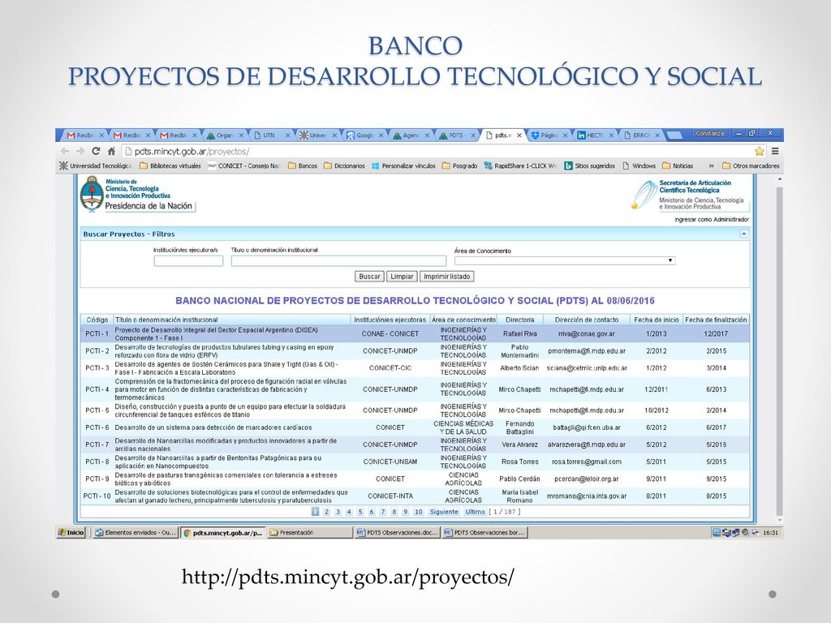Go to results page 5
831x623 pixels.
point(360,512)
